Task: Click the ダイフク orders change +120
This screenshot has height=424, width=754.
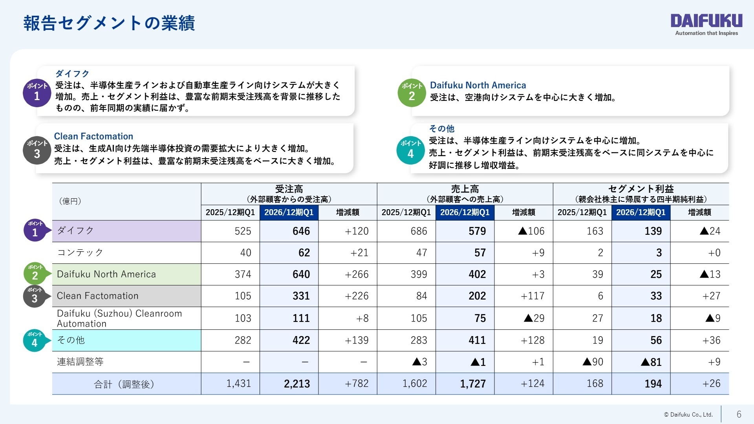Action: [357, 231]
